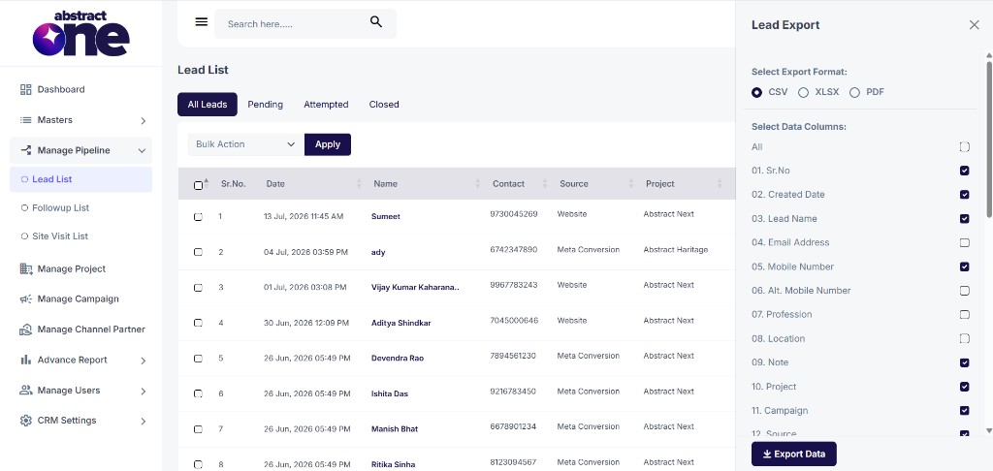Open the lead named Devendra Rao

tap(398, 359)
